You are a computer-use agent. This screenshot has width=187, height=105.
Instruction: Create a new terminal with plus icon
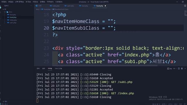point(174,69)
